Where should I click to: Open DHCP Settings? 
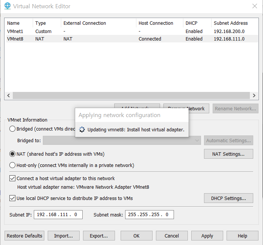click(228, 198)
